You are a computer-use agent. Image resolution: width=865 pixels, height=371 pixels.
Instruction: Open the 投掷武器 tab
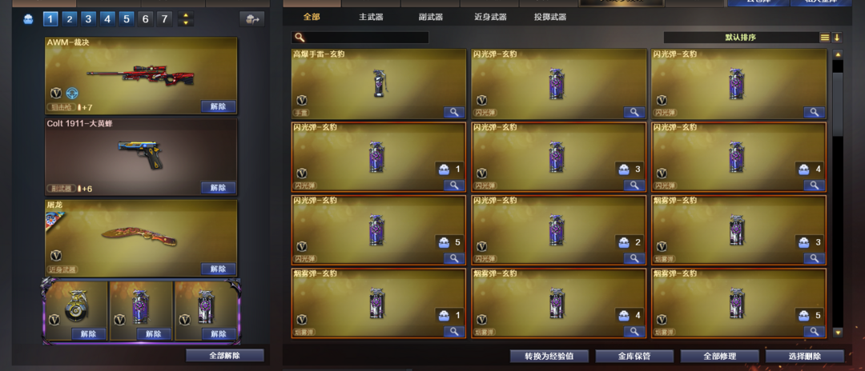click(550, 17)
